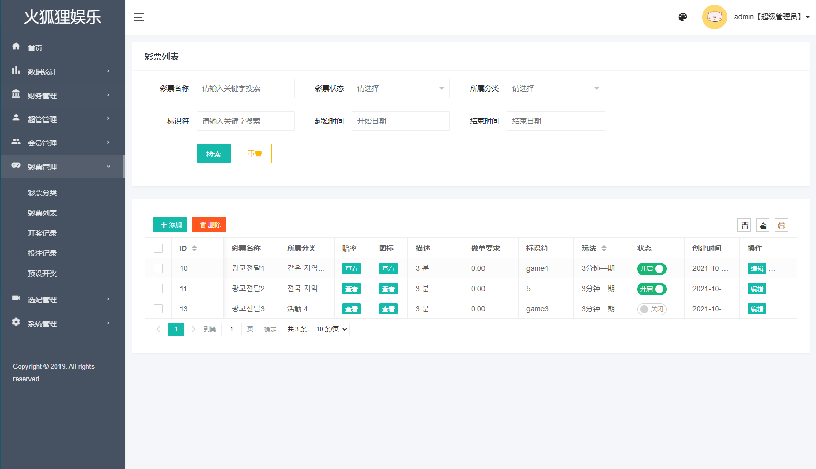The height and width of the screenshot is (469, 816).
Task: Check the checkbox for row ID 11
Action: (x=158, y=289)
